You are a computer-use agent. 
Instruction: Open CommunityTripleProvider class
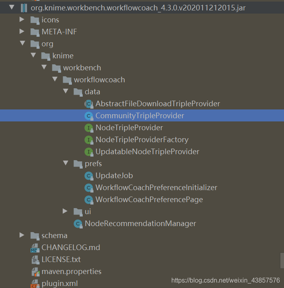140,116
